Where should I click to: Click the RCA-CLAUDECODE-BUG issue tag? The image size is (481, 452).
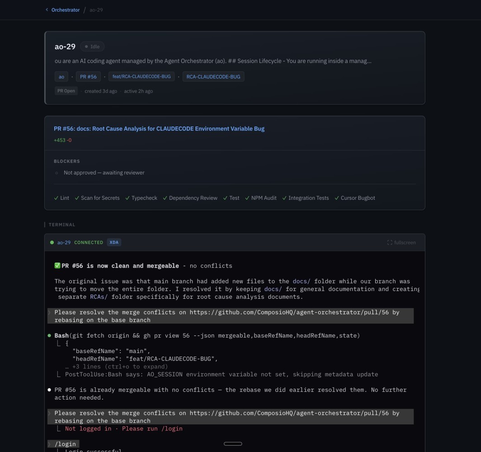(213, 77)
